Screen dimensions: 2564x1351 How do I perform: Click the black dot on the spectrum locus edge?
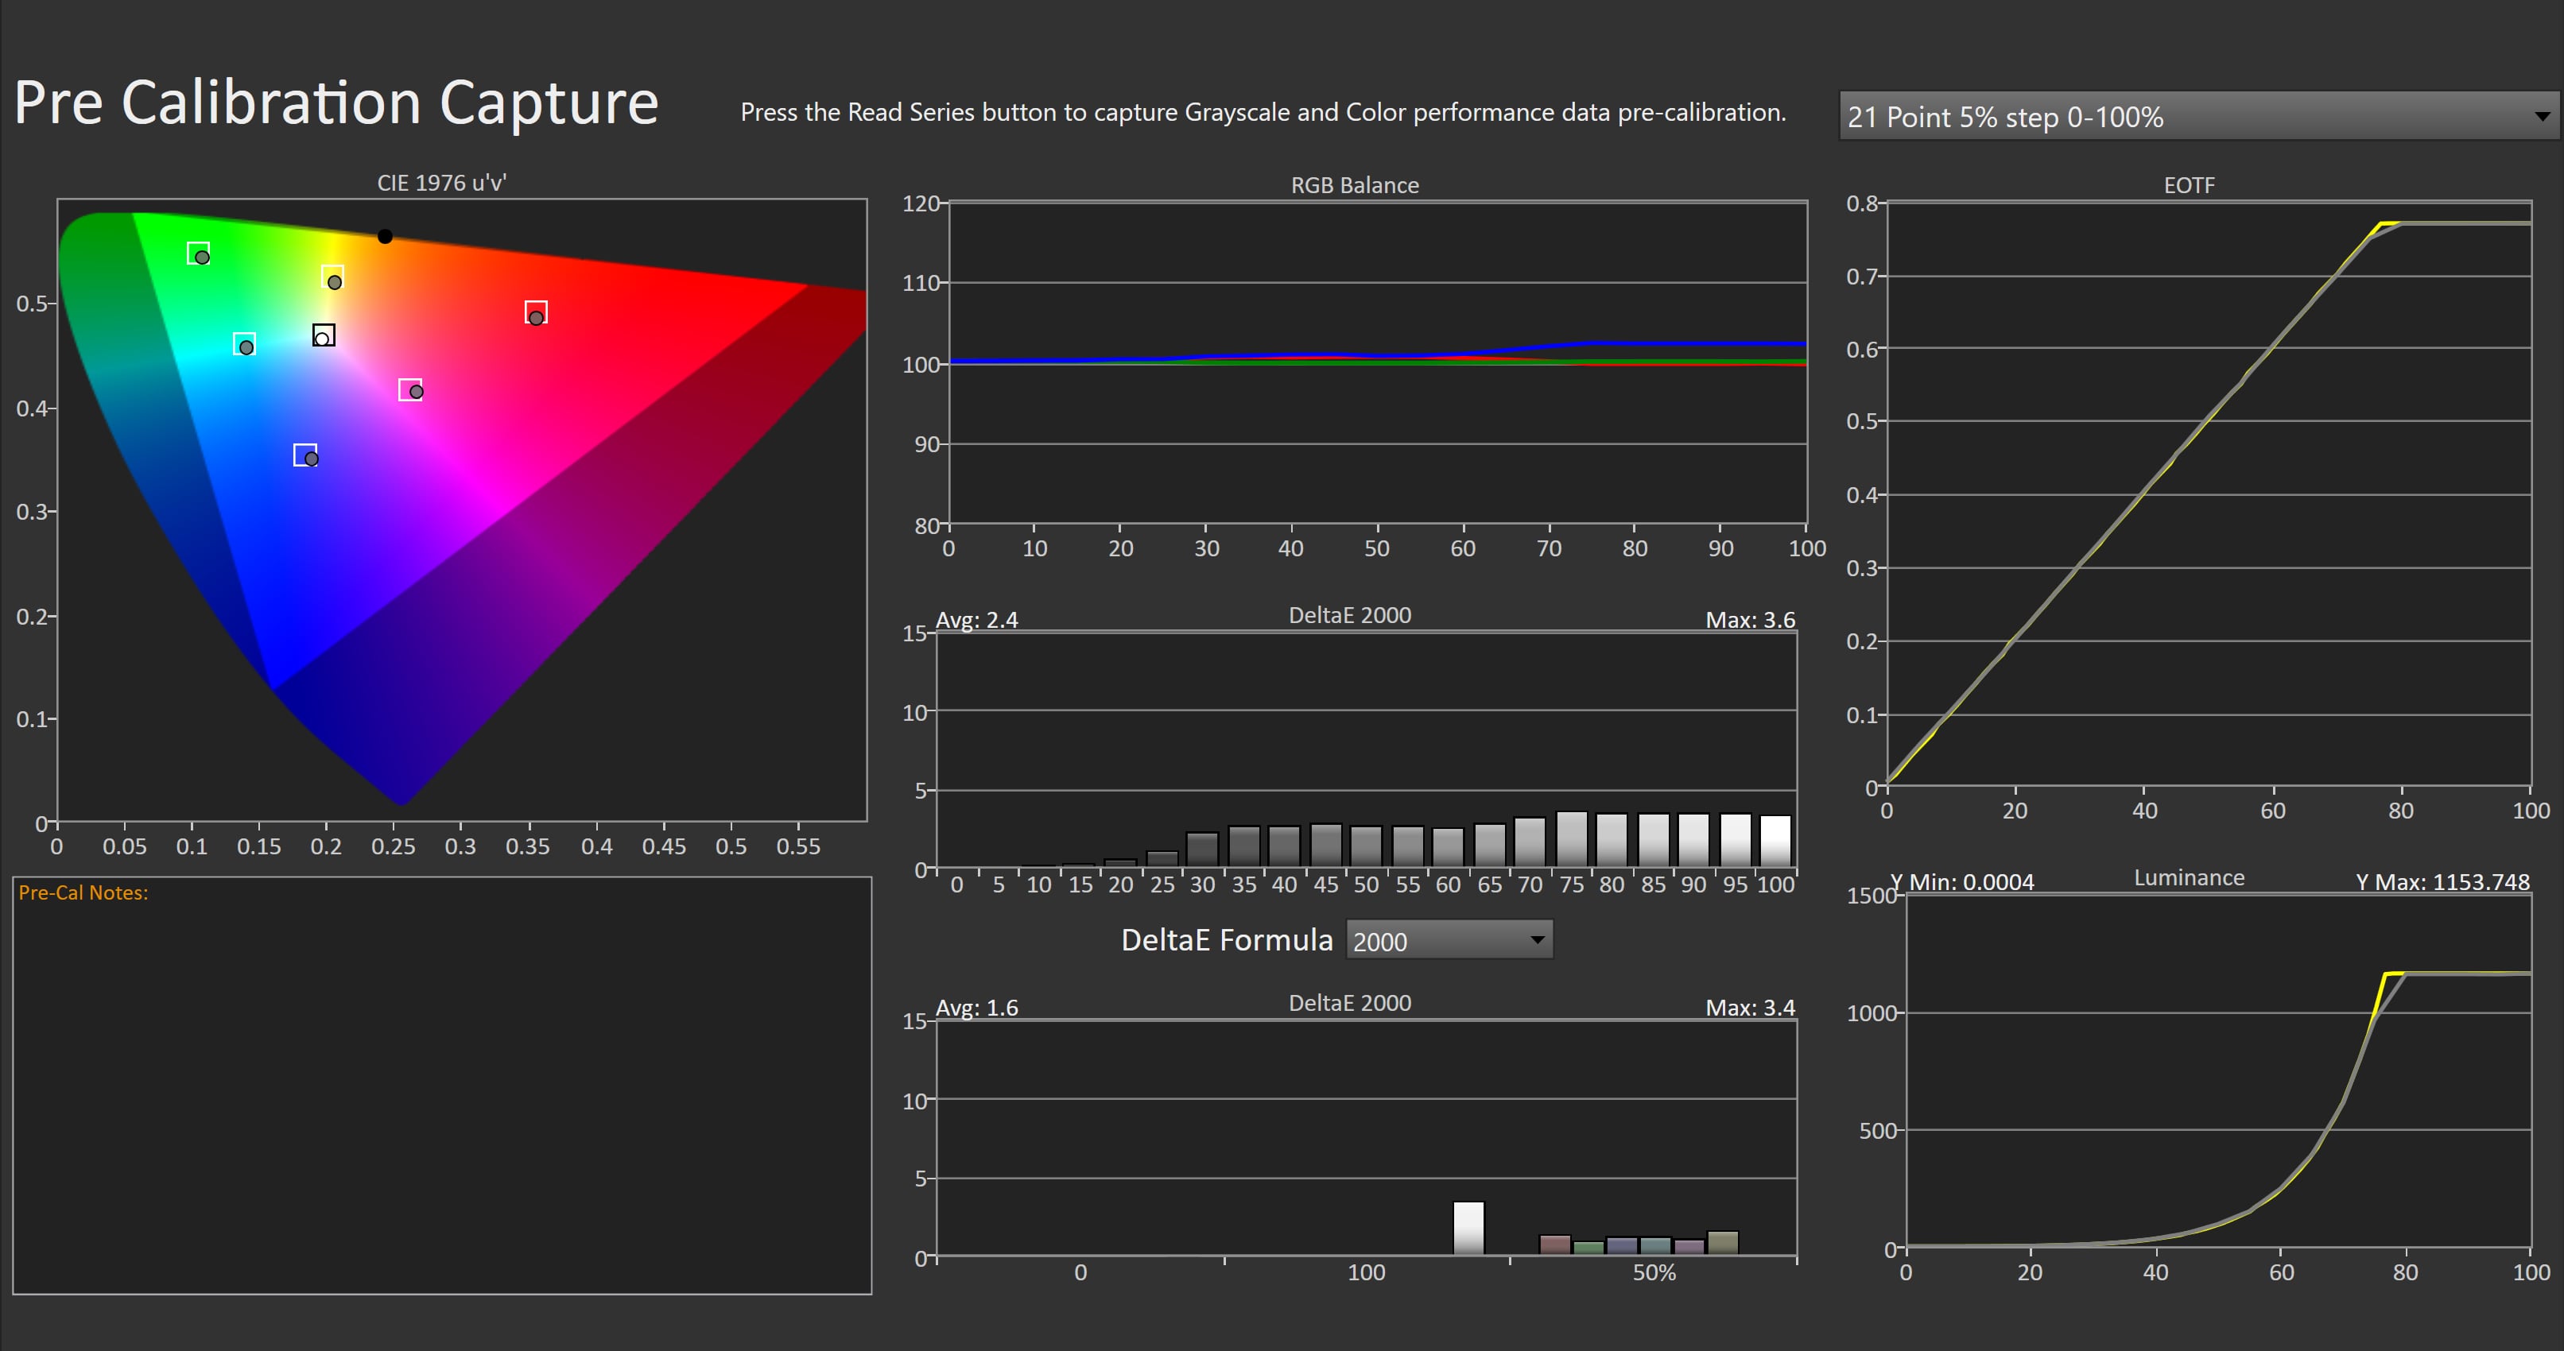tap(386, 236)
